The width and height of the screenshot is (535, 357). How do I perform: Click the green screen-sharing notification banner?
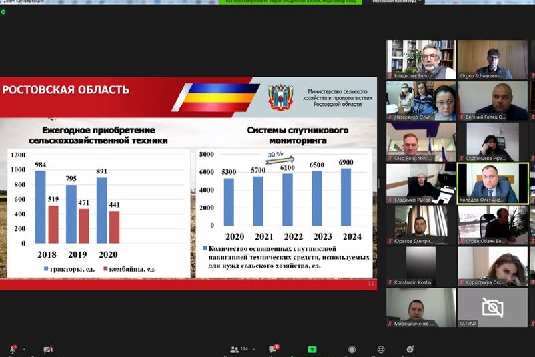290,2
